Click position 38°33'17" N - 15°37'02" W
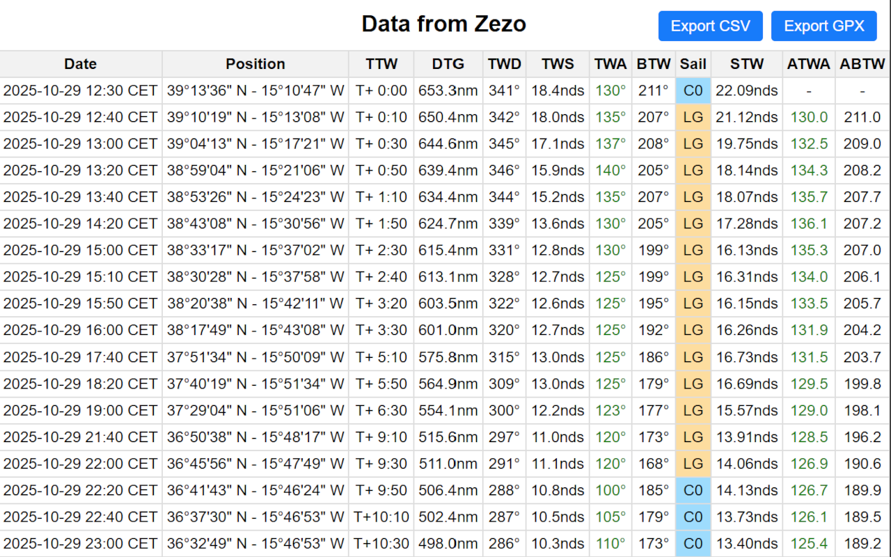 point(255,251)
